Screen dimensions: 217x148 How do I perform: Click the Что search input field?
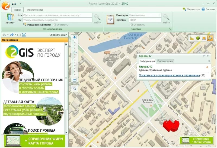point(58,15)
